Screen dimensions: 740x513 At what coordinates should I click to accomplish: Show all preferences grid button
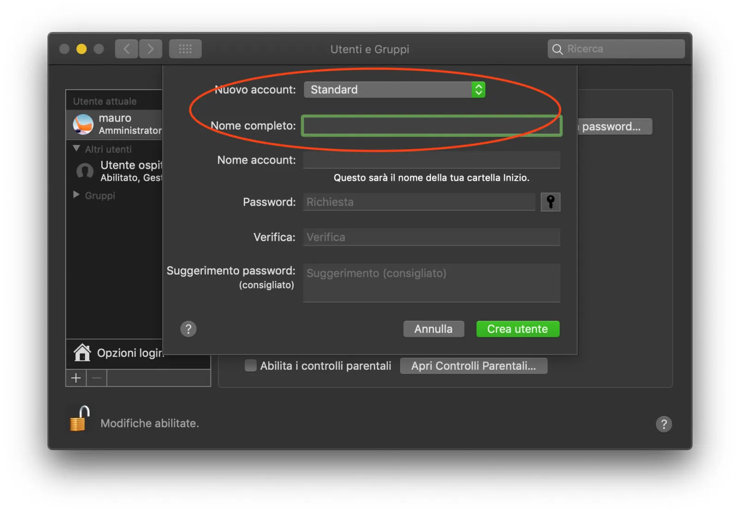185,49
